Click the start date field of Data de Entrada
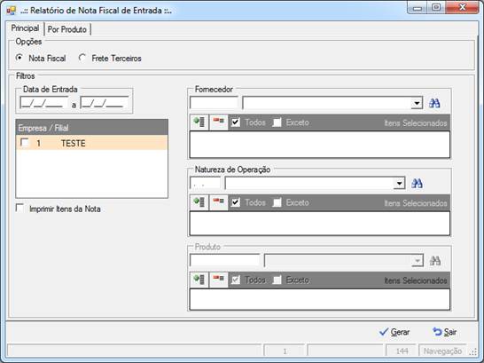 pos(43,103)
